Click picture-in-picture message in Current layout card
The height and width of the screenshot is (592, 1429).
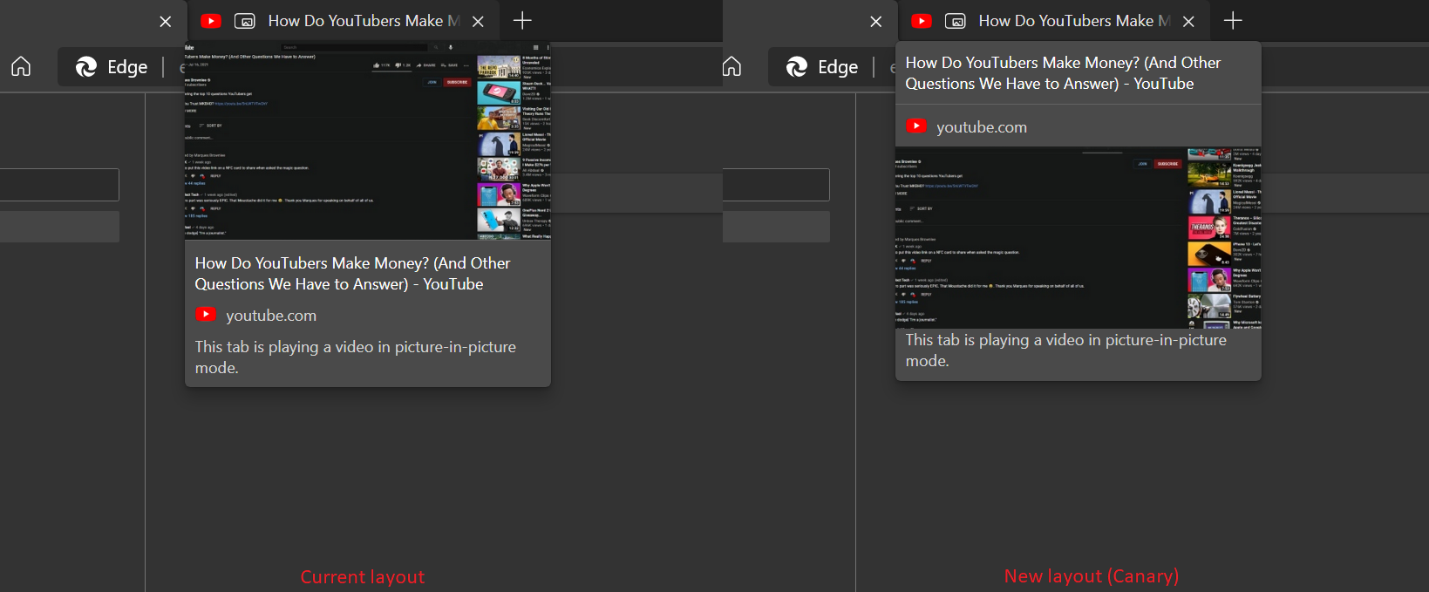click(356, 357)
